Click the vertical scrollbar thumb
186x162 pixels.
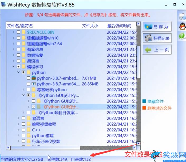point(139,62)
